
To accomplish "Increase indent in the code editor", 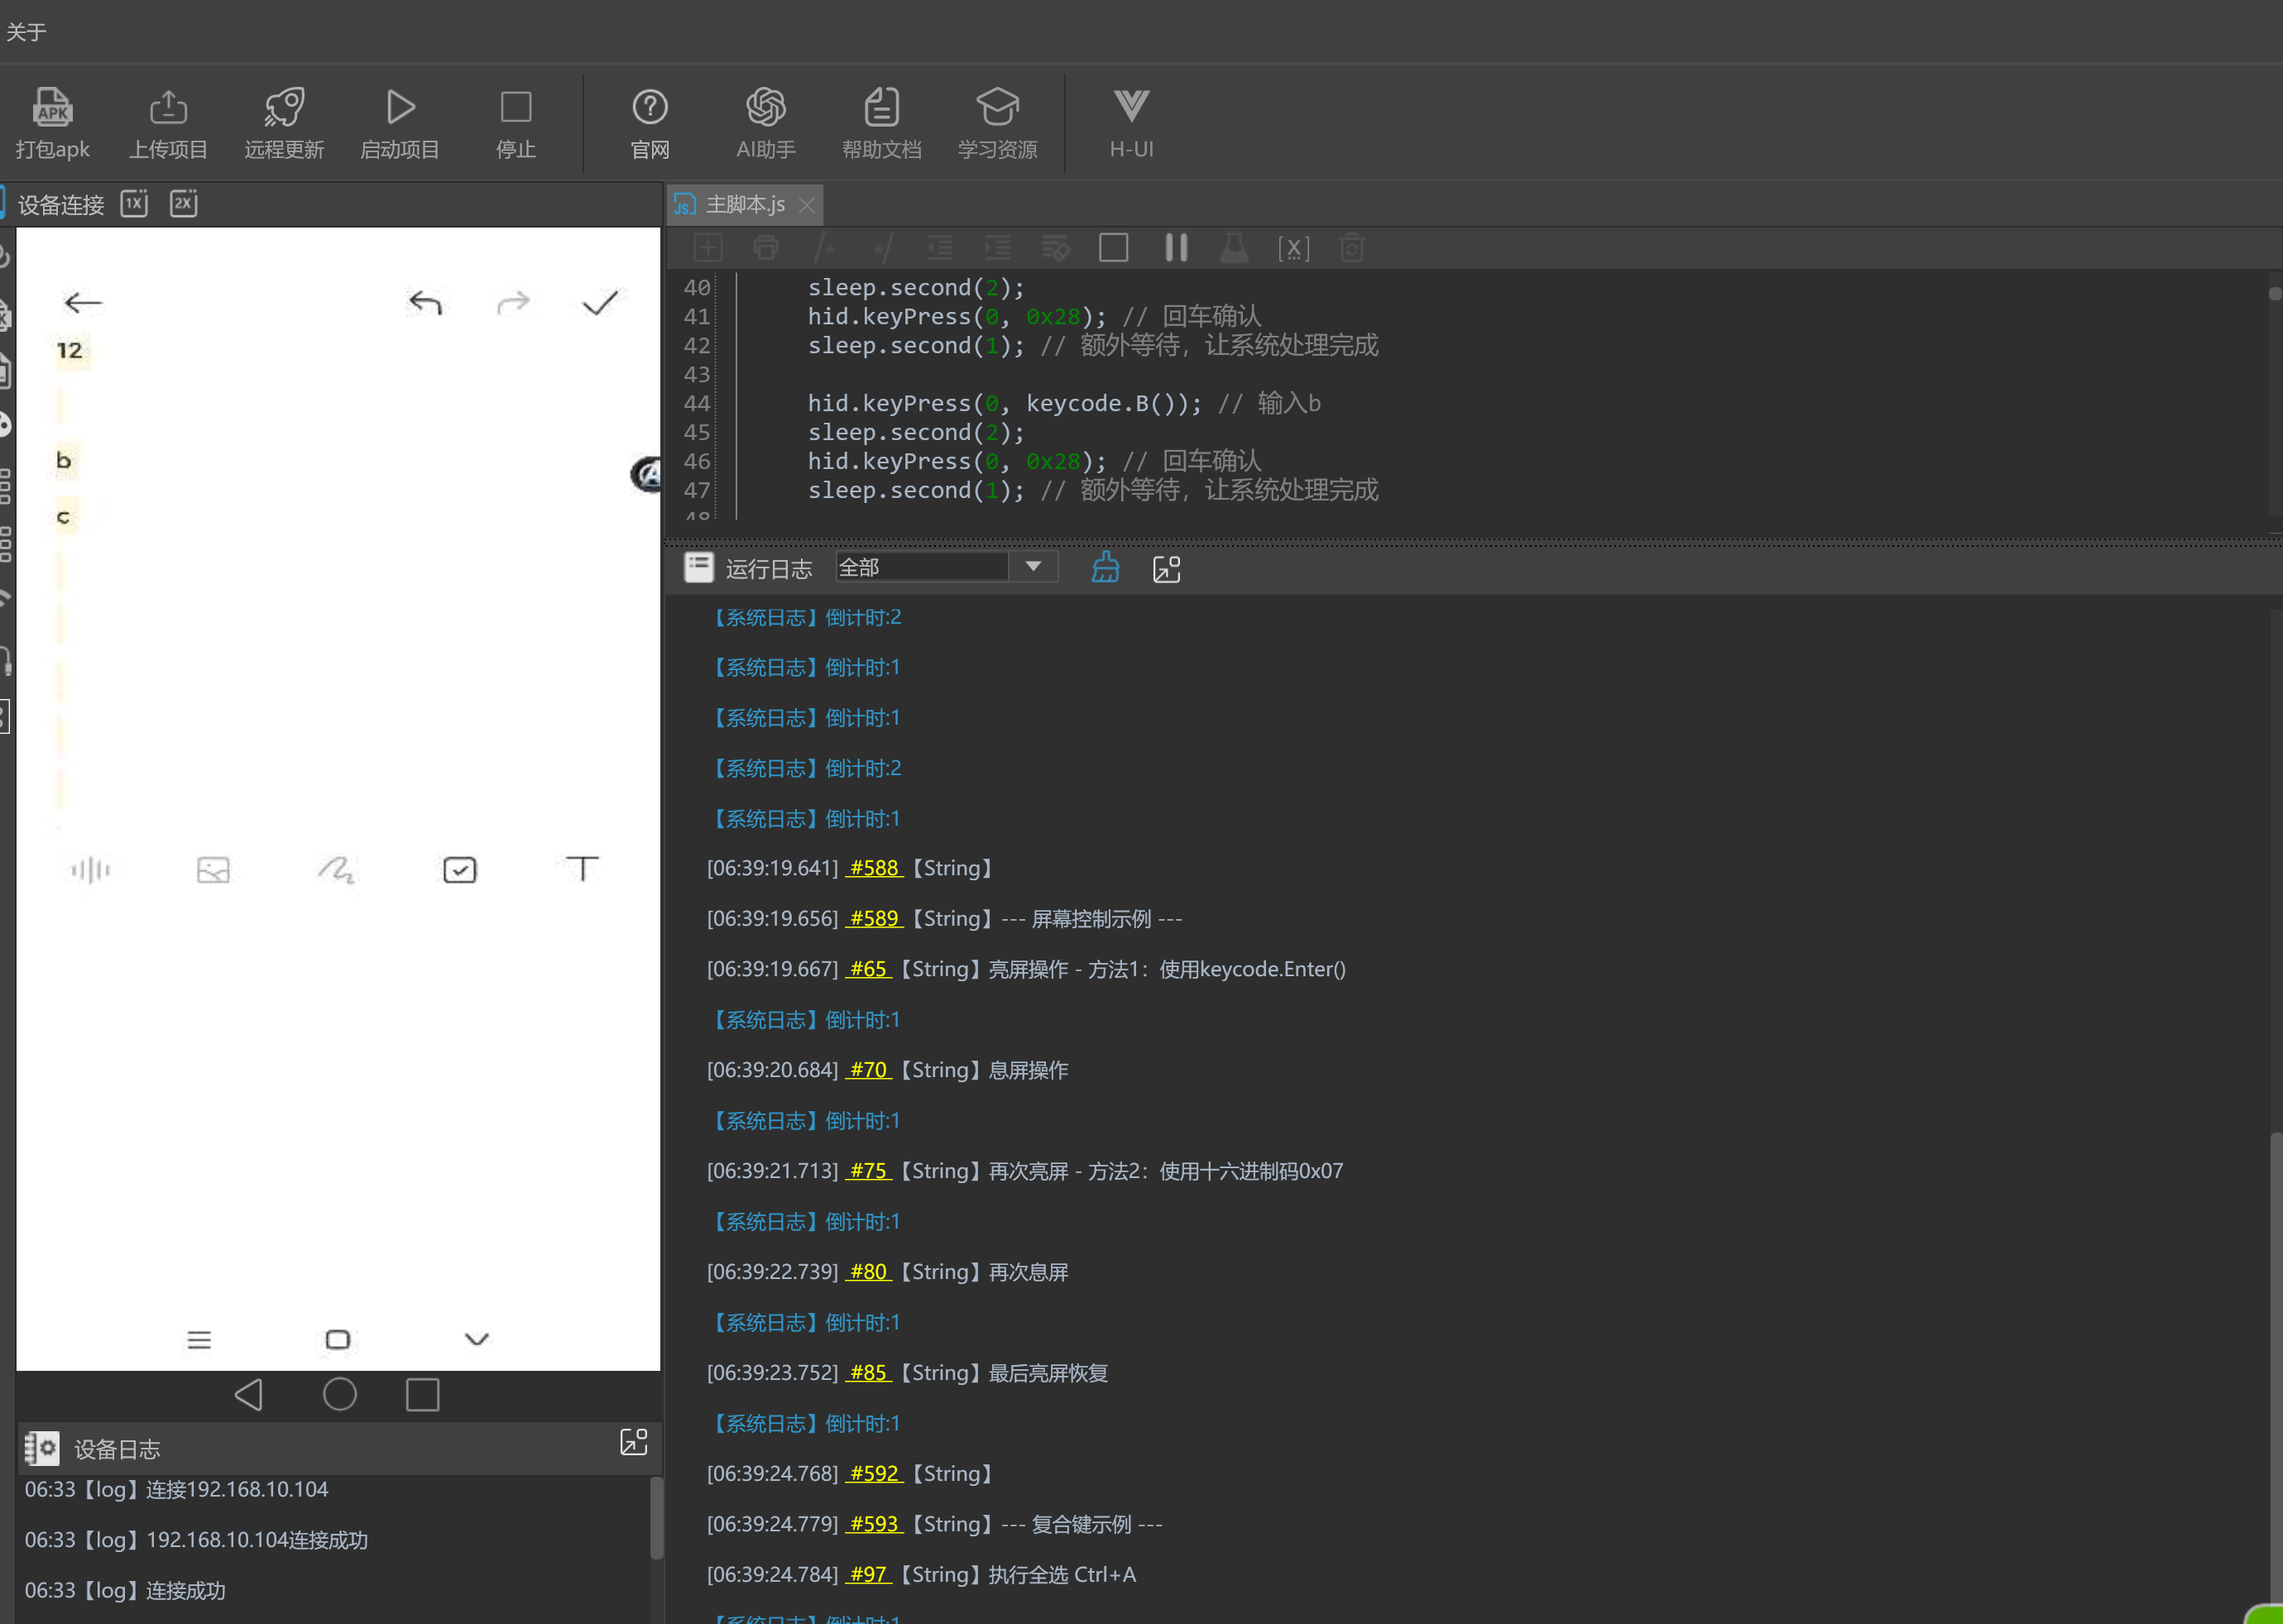I will pyautogui.click(x=998, y=247).
